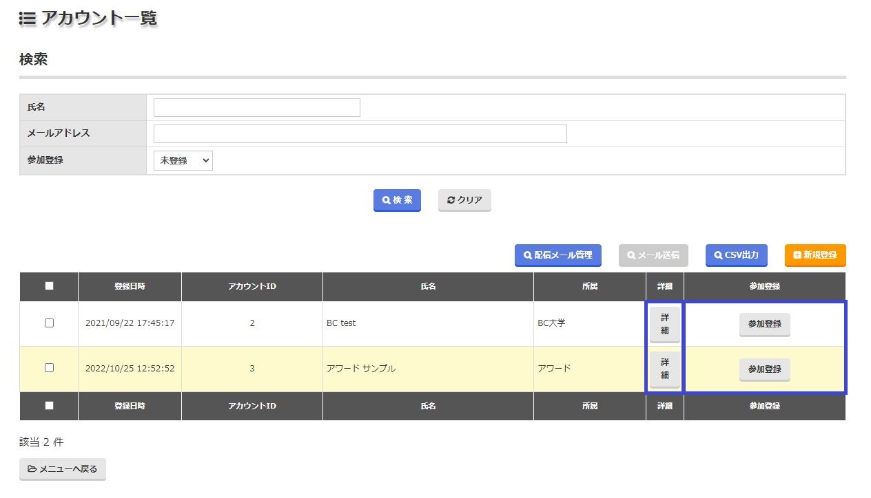Open 詳細 details for BC test
Screen dimensions: 871x498
coord(664,324)
